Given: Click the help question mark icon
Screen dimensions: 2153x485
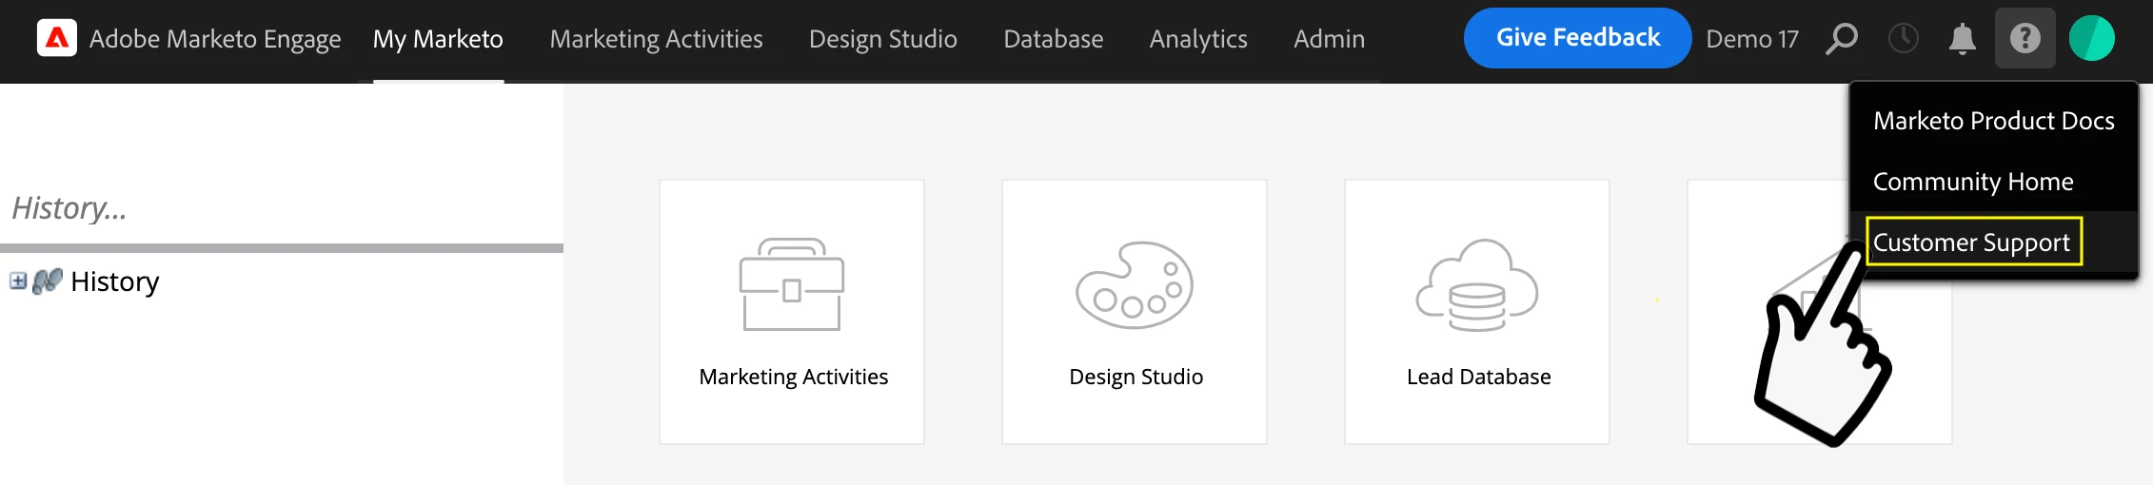Looking at the screenshot, I should click(2025, 38).
